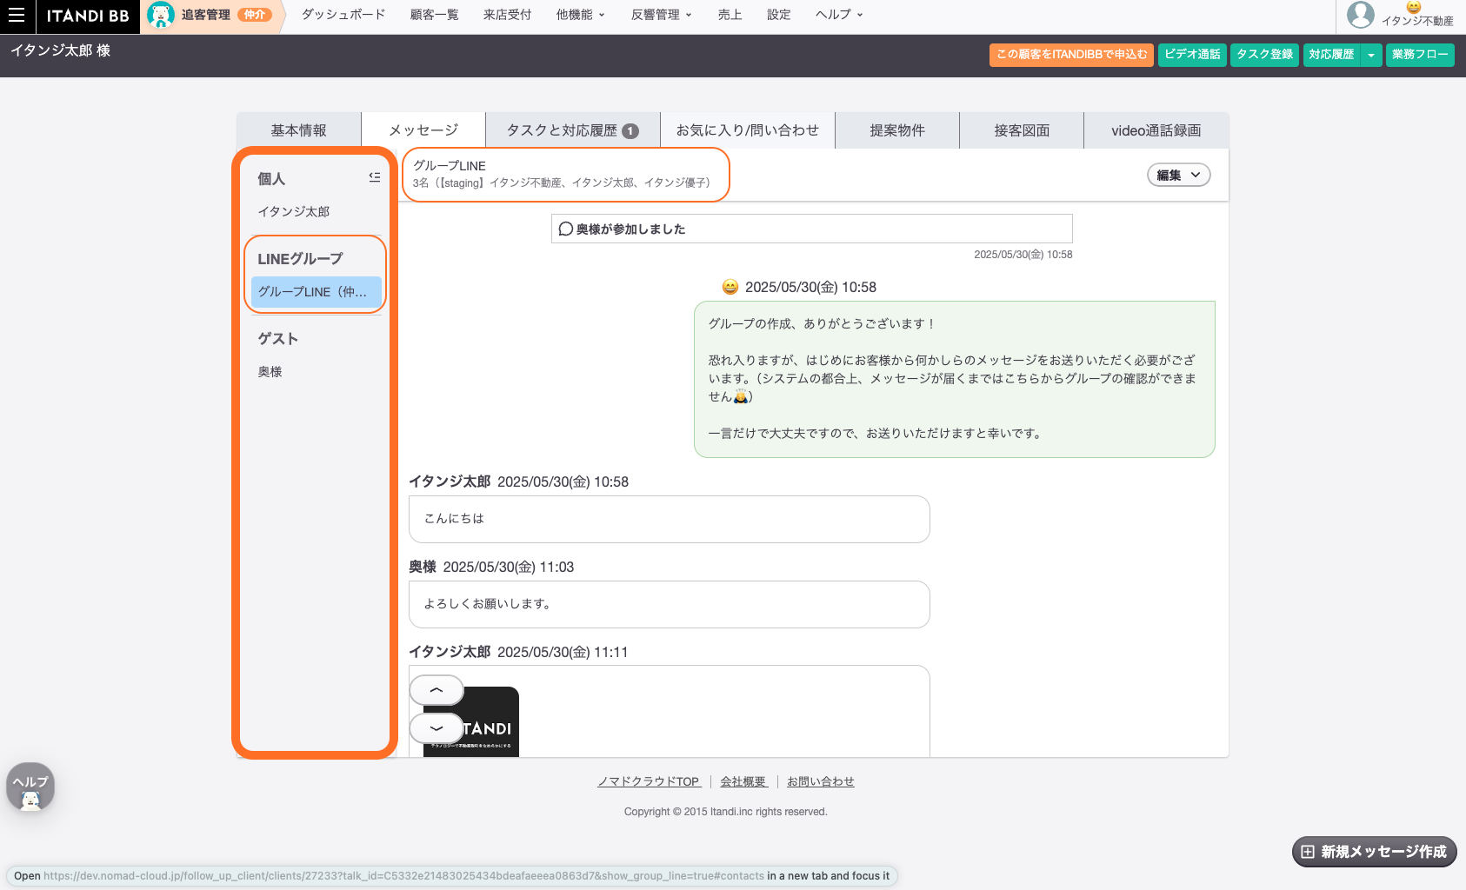The width and height of the screenshot is (1466, 890).
Task: Click 新規メッセージ作成 button
Action: pos(1374,852)
